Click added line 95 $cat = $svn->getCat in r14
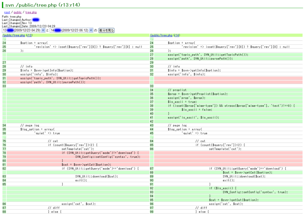This screenshot has height=214, width=305. pos(234,200)
